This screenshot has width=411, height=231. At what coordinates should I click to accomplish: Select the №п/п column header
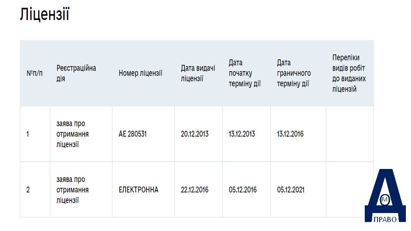pyautogui.click(x=35, y=73)
